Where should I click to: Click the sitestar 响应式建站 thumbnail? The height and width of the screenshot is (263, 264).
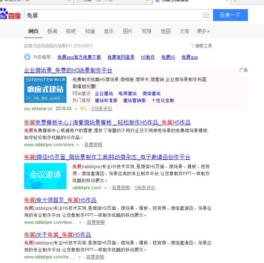45,90
